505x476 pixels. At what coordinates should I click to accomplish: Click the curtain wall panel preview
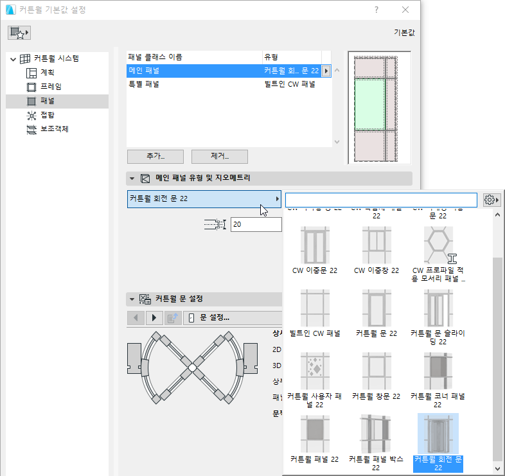(379, 108)
